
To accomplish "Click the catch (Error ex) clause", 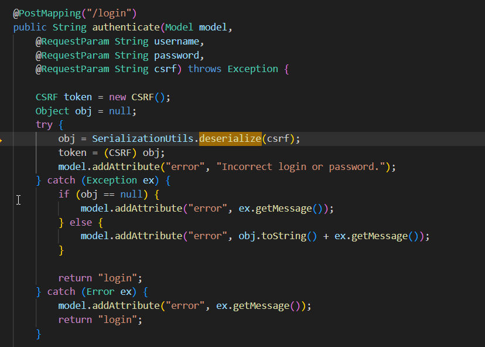I will 93,291.
